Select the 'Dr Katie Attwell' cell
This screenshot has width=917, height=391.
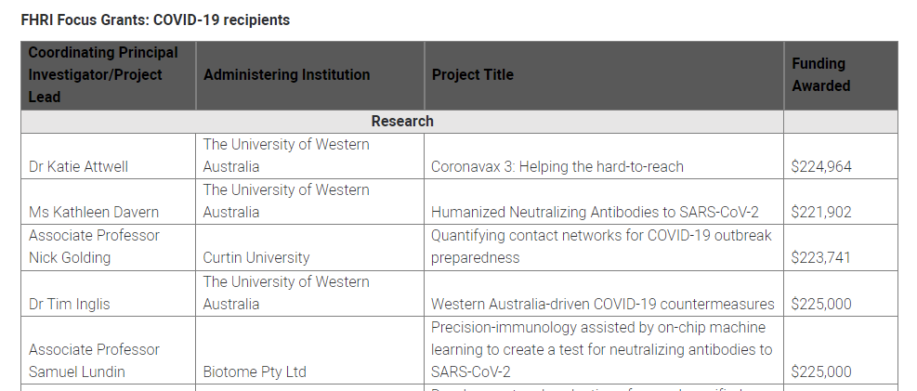[x=79, y=167]
